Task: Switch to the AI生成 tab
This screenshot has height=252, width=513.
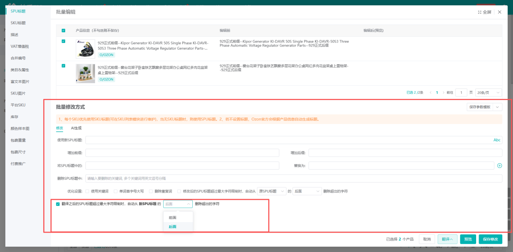Action: tap(77, 128)
